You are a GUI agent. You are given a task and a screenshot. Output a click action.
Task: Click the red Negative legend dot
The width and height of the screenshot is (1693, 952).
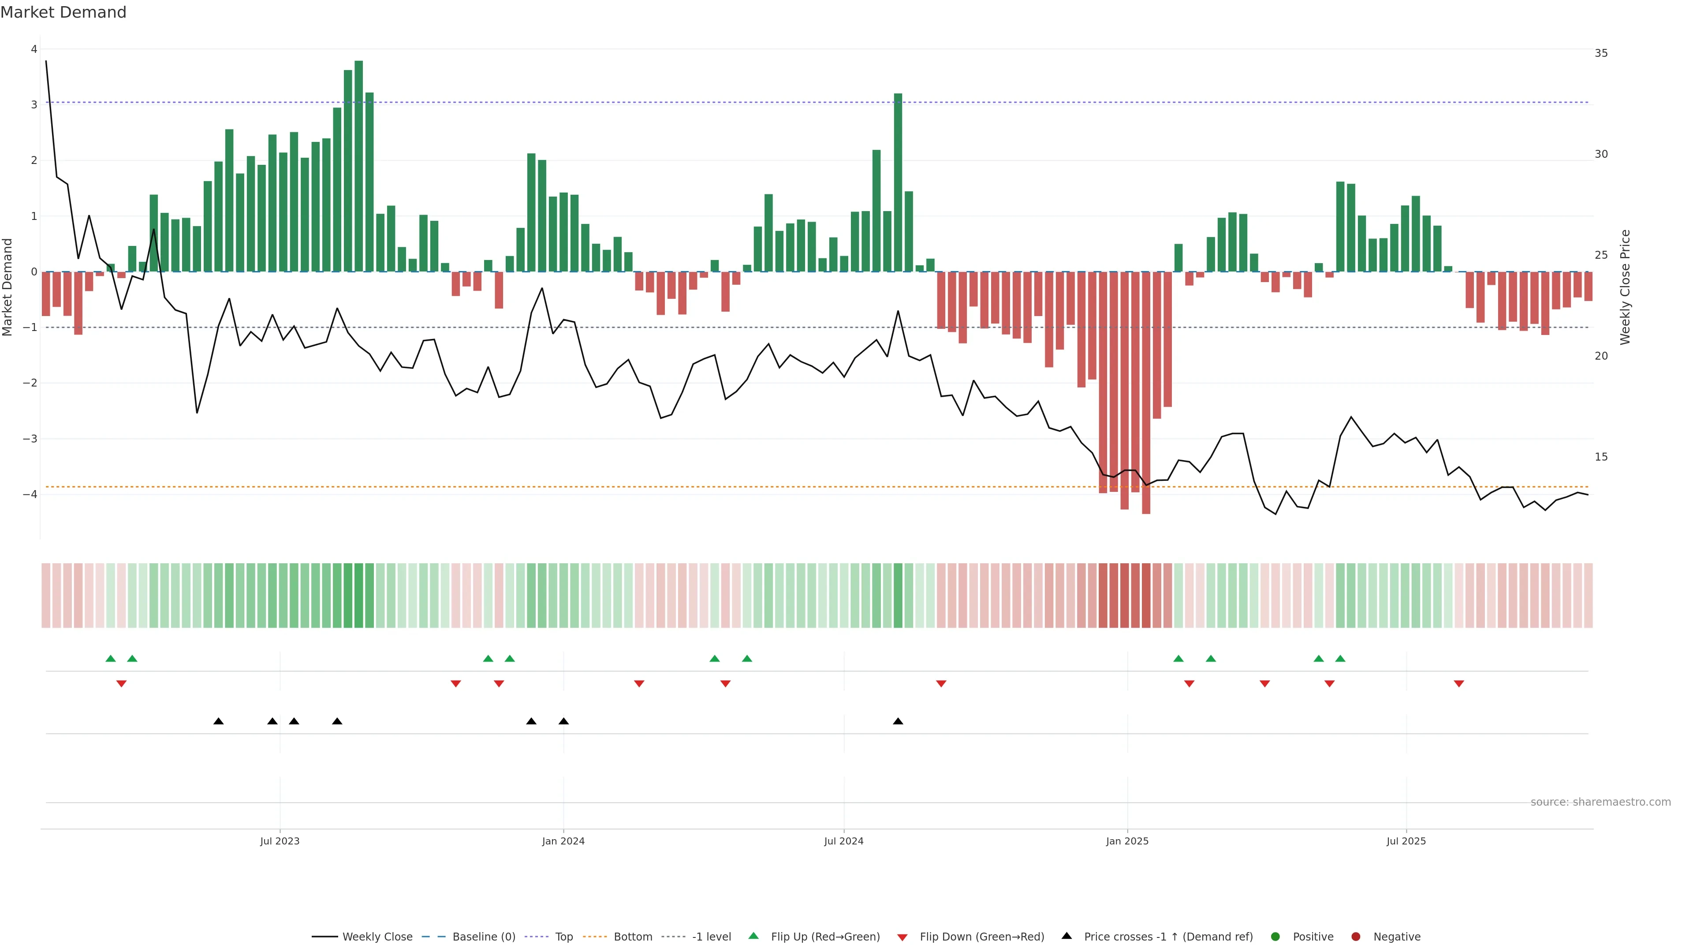[1356, 937]
